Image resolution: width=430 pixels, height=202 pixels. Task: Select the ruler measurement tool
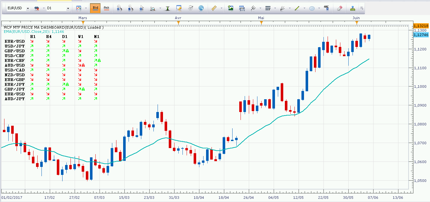point(214,8)
